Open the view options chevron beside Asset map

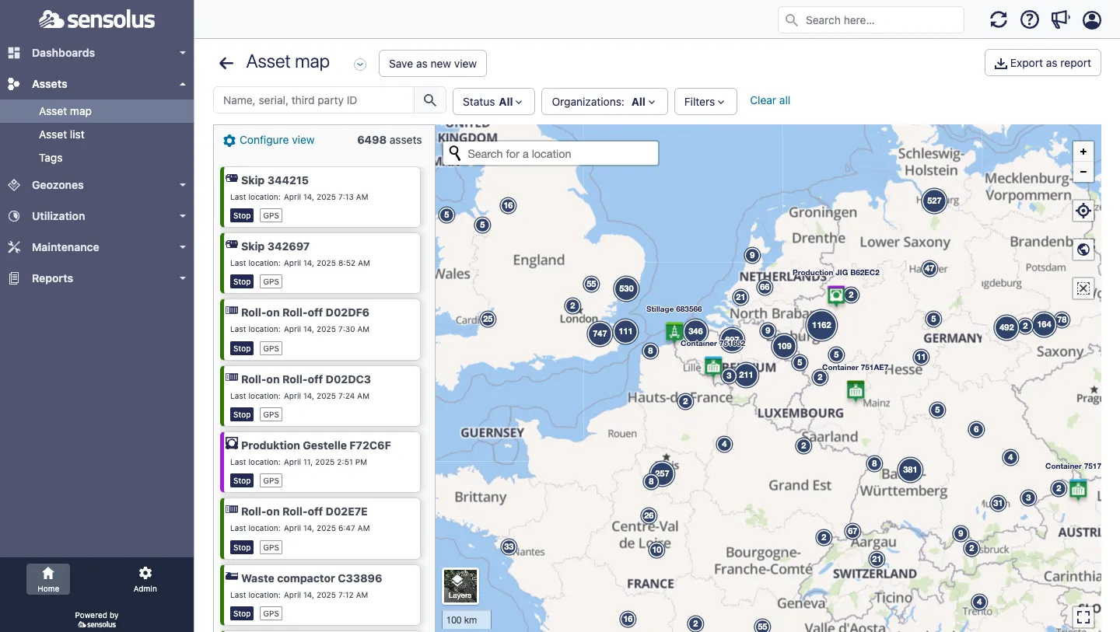(360, 65)
